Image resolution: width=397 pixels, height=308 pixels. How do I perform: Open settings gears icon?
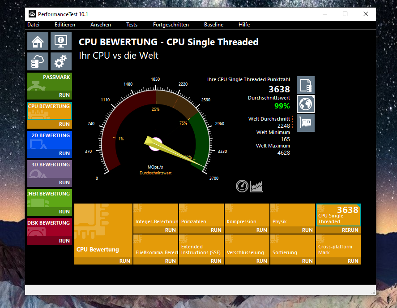[x=61, y=61]
